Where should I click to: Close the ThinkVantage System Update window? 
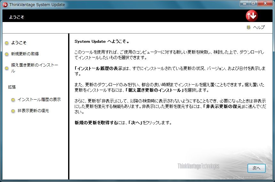(x=265, y=3)
